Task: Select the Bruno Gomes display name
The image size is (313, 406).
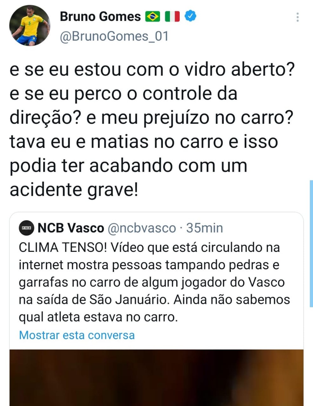Action: pyautogui.click(x=100, y=17)
